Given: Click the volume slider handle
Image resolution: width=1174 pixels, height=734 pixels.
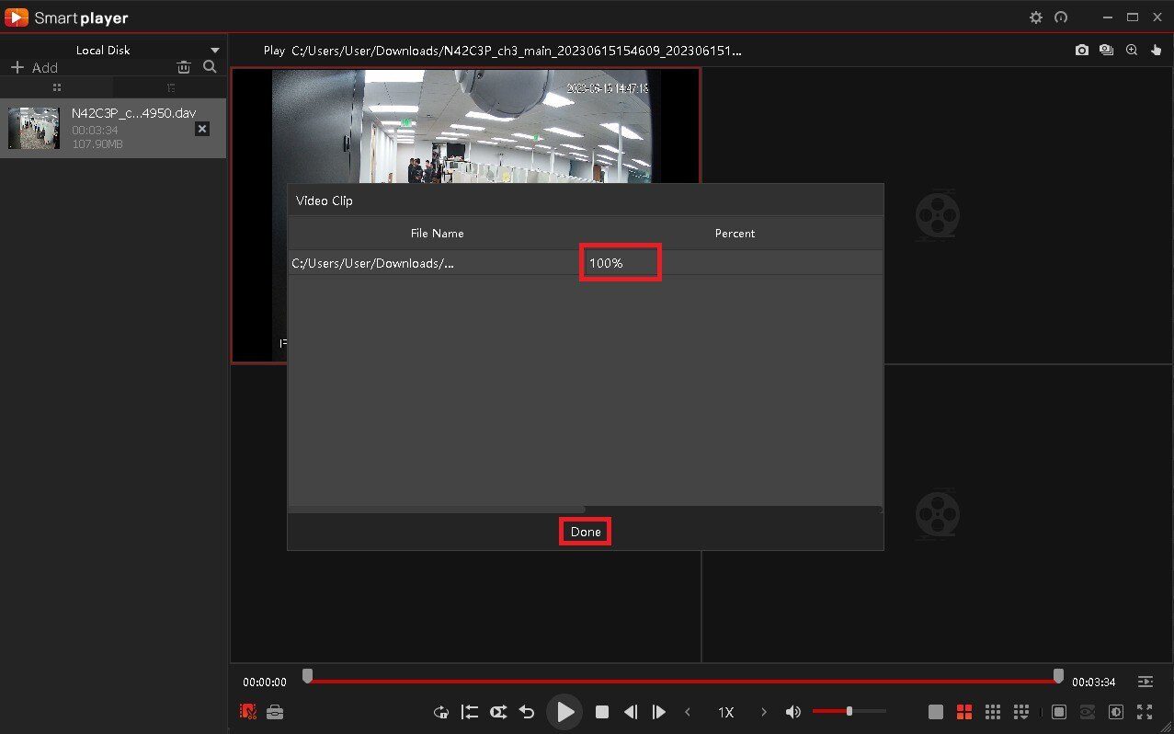Looking at the screenshot, I should click(x=849, y=711).
